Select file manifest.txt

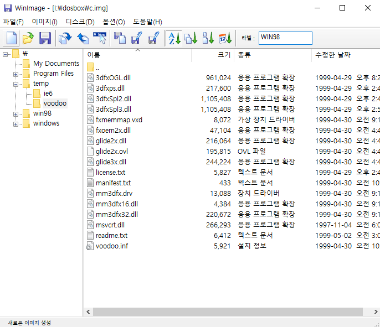(113, 183)
